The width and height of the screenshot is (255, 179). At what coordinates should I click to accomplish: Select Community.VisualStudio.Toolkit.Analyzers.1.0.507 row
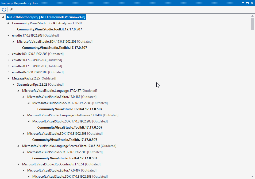click(47, 23)
